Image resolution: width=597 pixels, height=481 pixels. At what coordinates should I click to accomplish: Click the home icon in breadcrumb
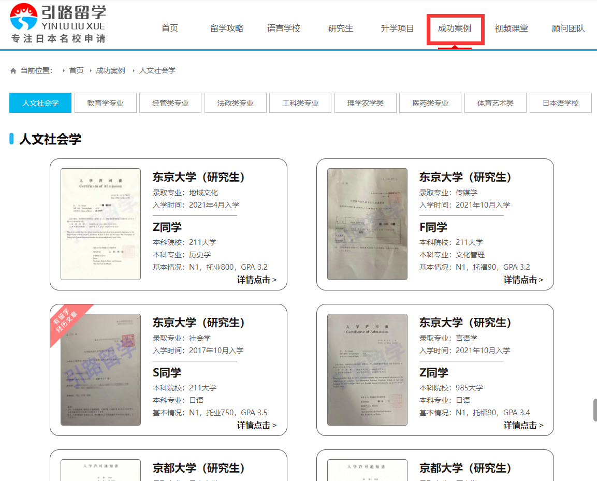pos(13,70)
